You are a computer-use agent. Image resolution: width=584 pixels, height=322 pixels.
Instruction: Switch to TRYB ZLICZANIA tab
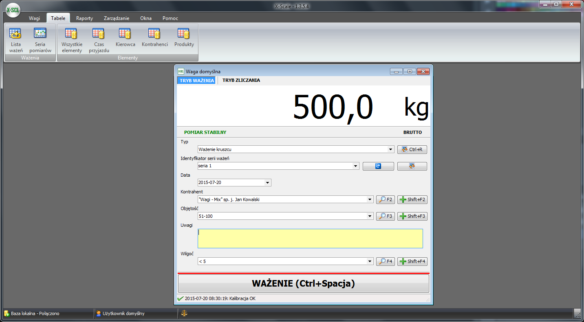pyautogui.click(x=241, y=80)
